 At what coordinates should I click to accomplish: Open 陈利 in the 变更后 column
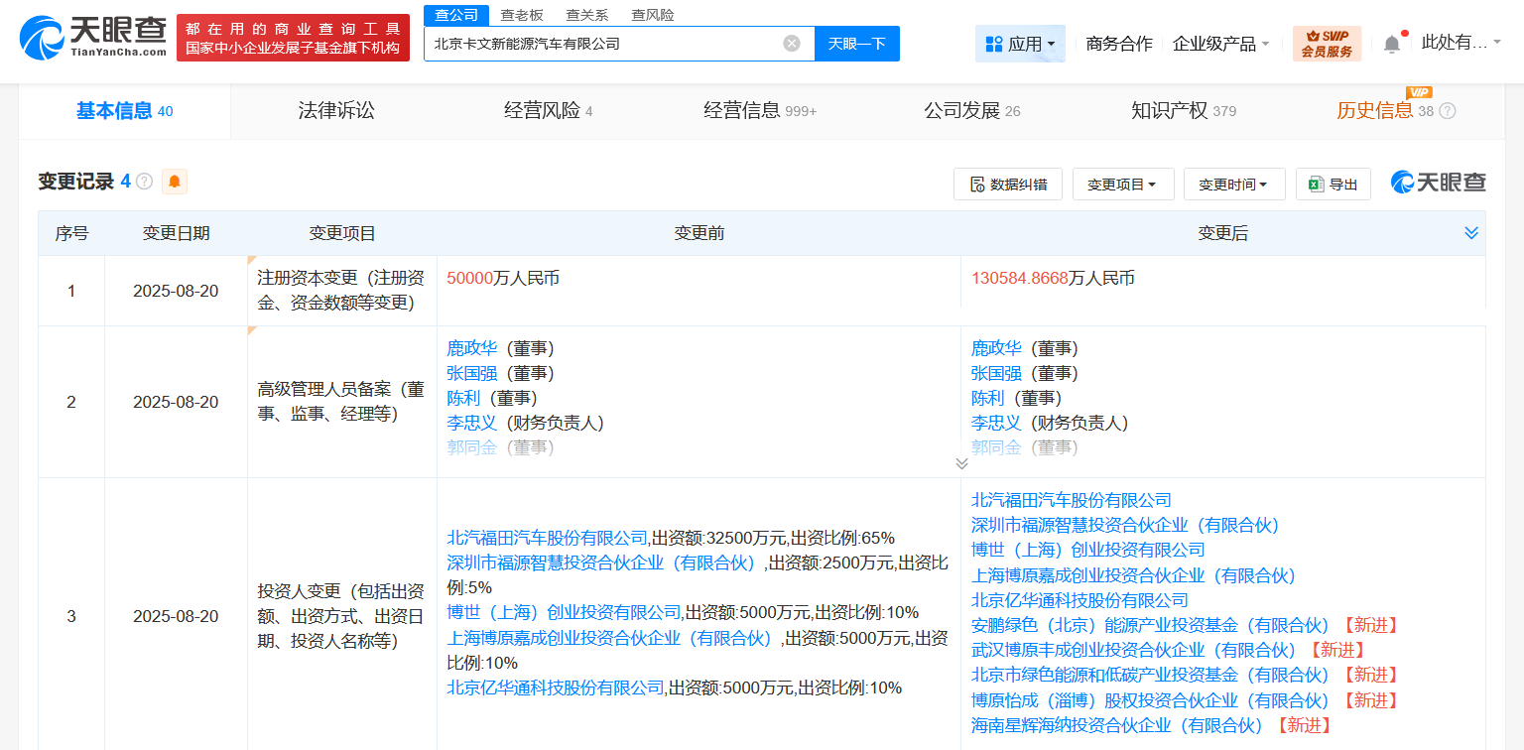pyautogui.click(x=987, y=398)
